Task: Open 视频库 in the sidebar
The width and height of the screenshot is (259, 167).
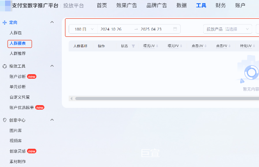Action: click(x=16, y=141)
